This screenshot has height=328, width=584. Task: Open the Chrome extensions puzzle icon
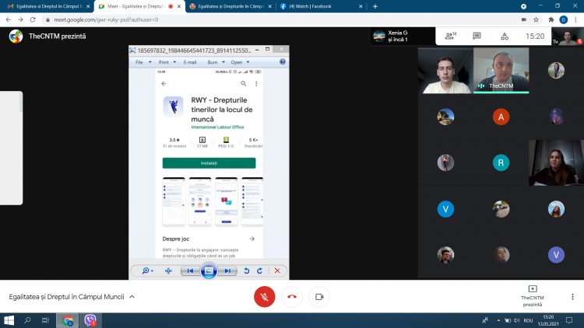[x=550, y=19]
